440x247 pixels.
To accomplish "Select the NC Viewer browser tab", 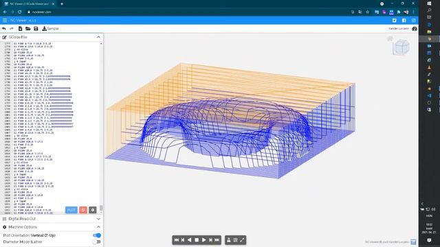I will pos(29,4).
